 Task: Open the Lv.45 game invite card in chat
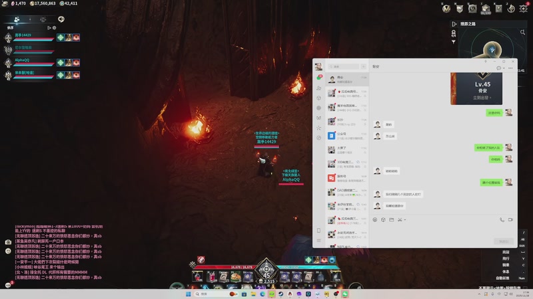pos(476,88)
